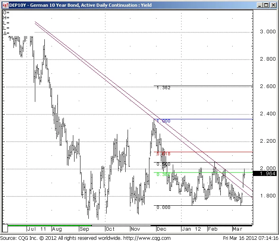This screenshot has width=279, height=241.
Task: Click the green scroll segment under time axis
Action: click(x=50, y=225)
